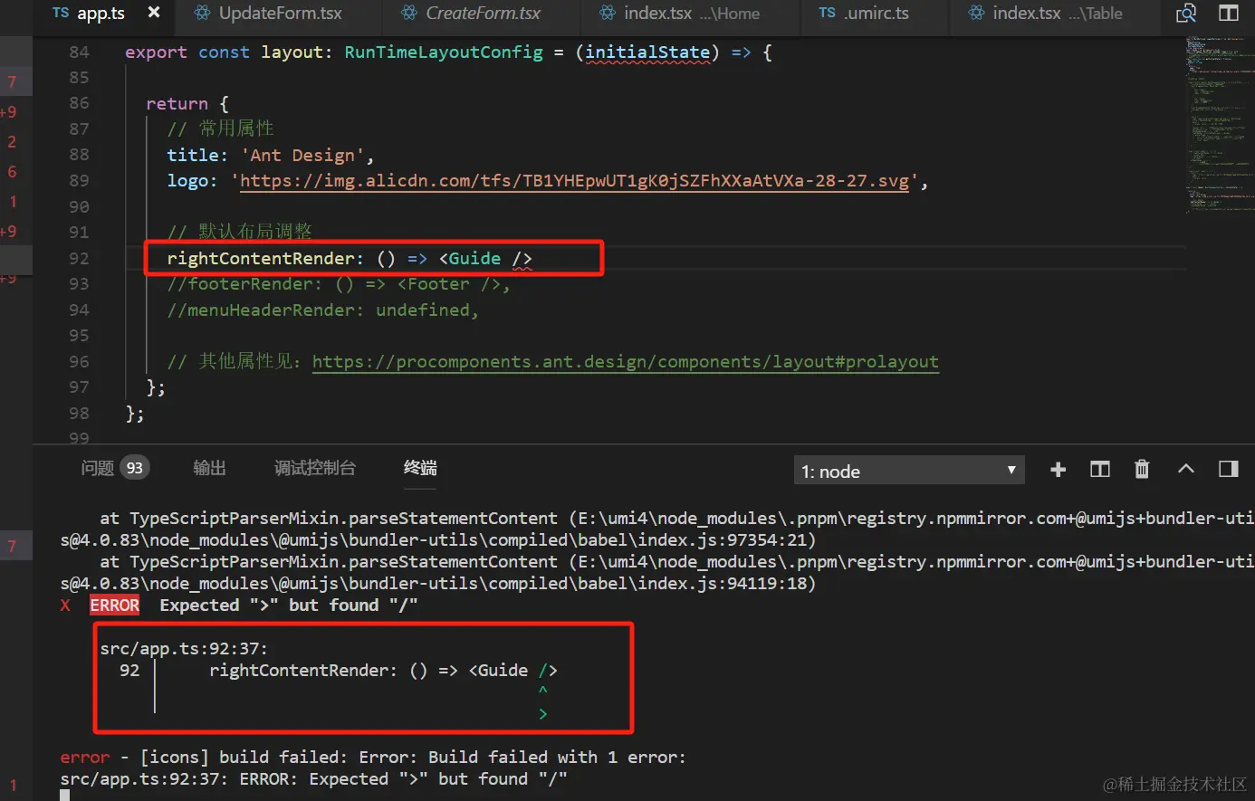
Task: Click the '// 常用属性' comment
Action: (x=220, y=129)
